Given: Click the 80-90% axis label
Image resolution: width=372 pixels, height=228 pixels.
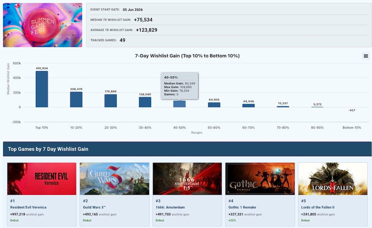Looking at the screenshot, I should point(317,128).
